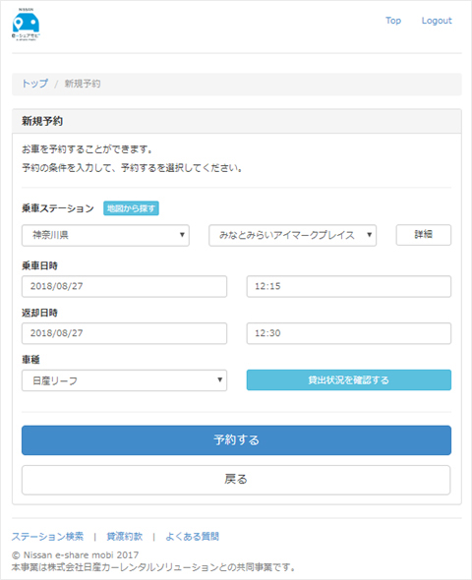472x580 pixels.
Task: Click the blue 予約する button
Action: tap(236, 440)
